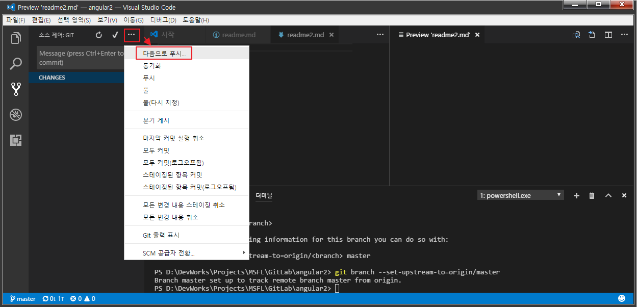Open the Search view icon
637x307 pixels.
tap(16, 64)
